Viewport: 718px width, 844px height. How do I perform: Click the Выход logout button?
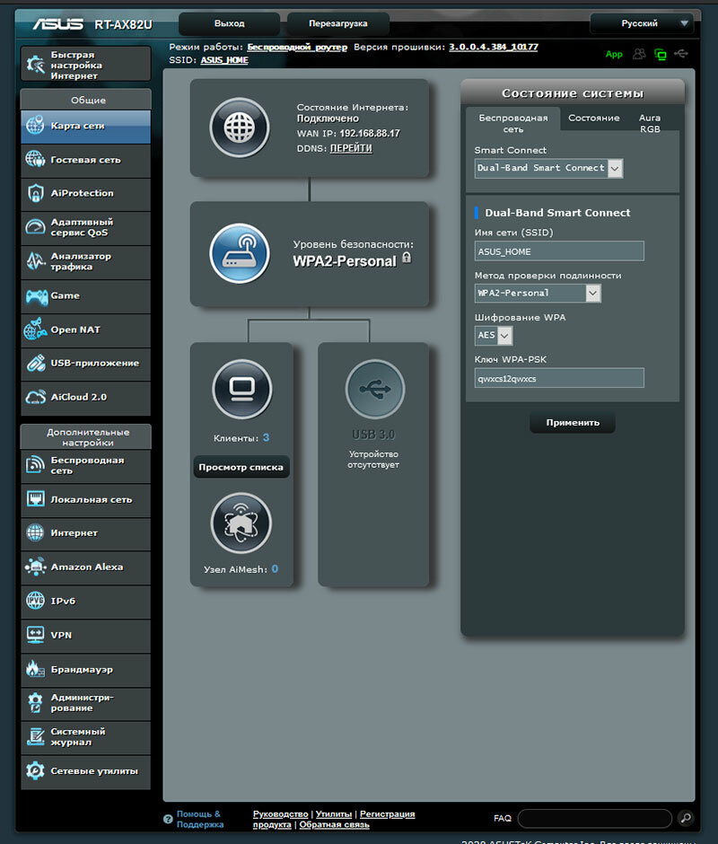click(x=229, y=23)
